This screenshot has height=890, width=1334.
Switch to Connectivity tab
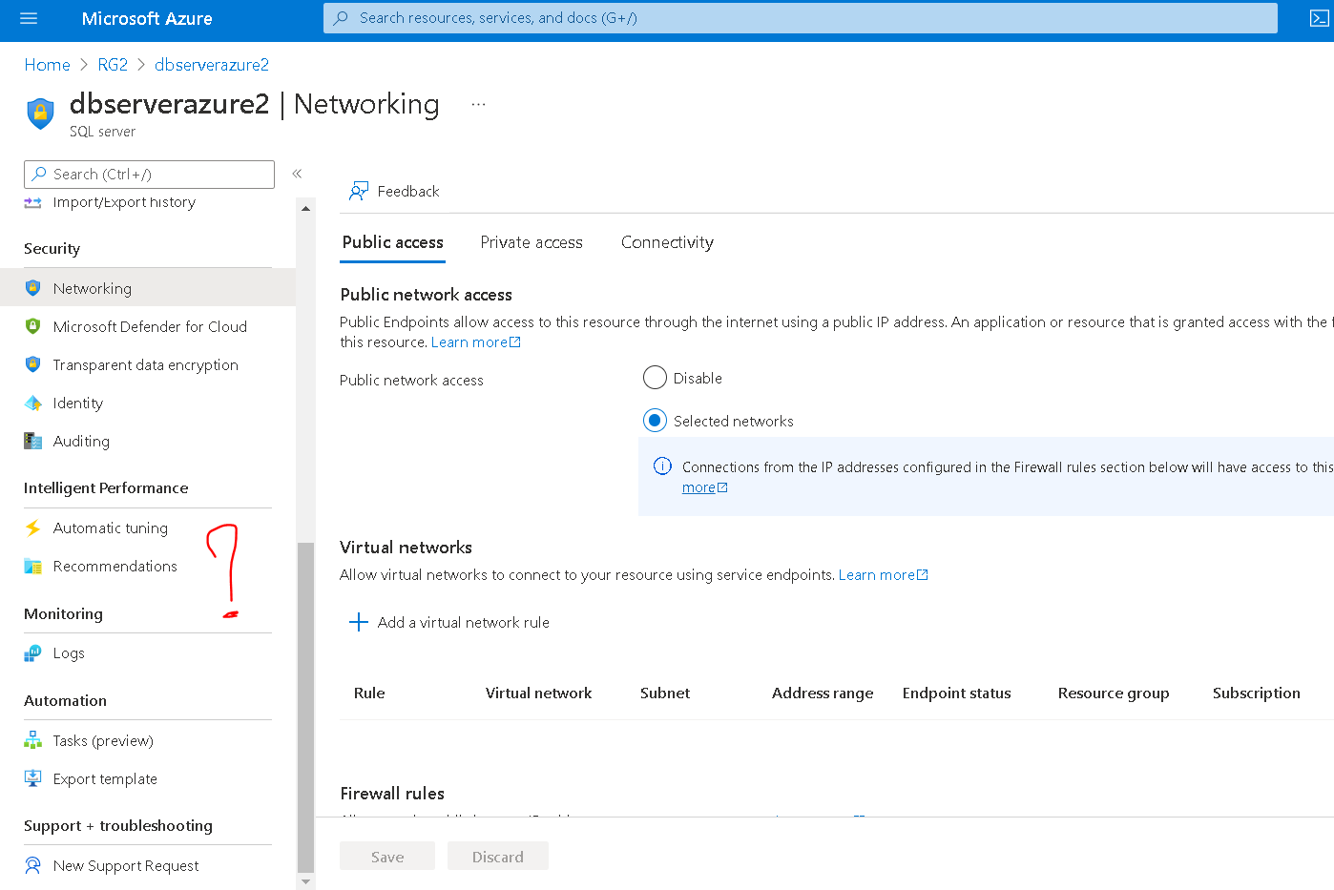click(x=667, y=242)
